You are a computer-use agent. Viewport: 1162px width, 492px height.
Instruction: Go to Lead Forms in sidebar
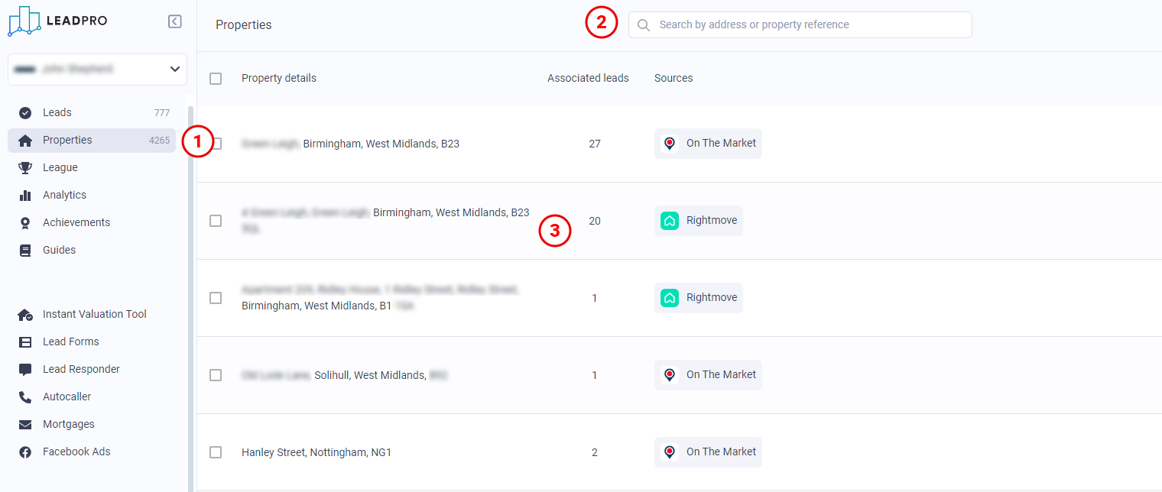(70, 342)
